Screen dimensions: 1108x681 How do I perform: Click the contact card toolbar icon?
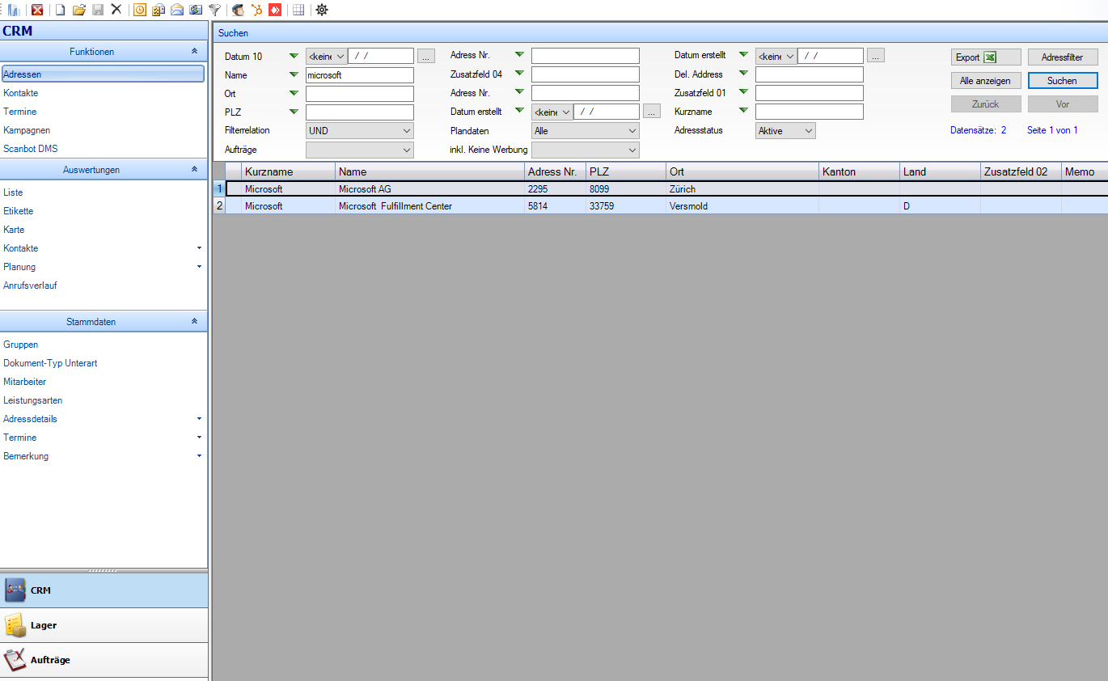pyautogui.click(x=196, y=10)
